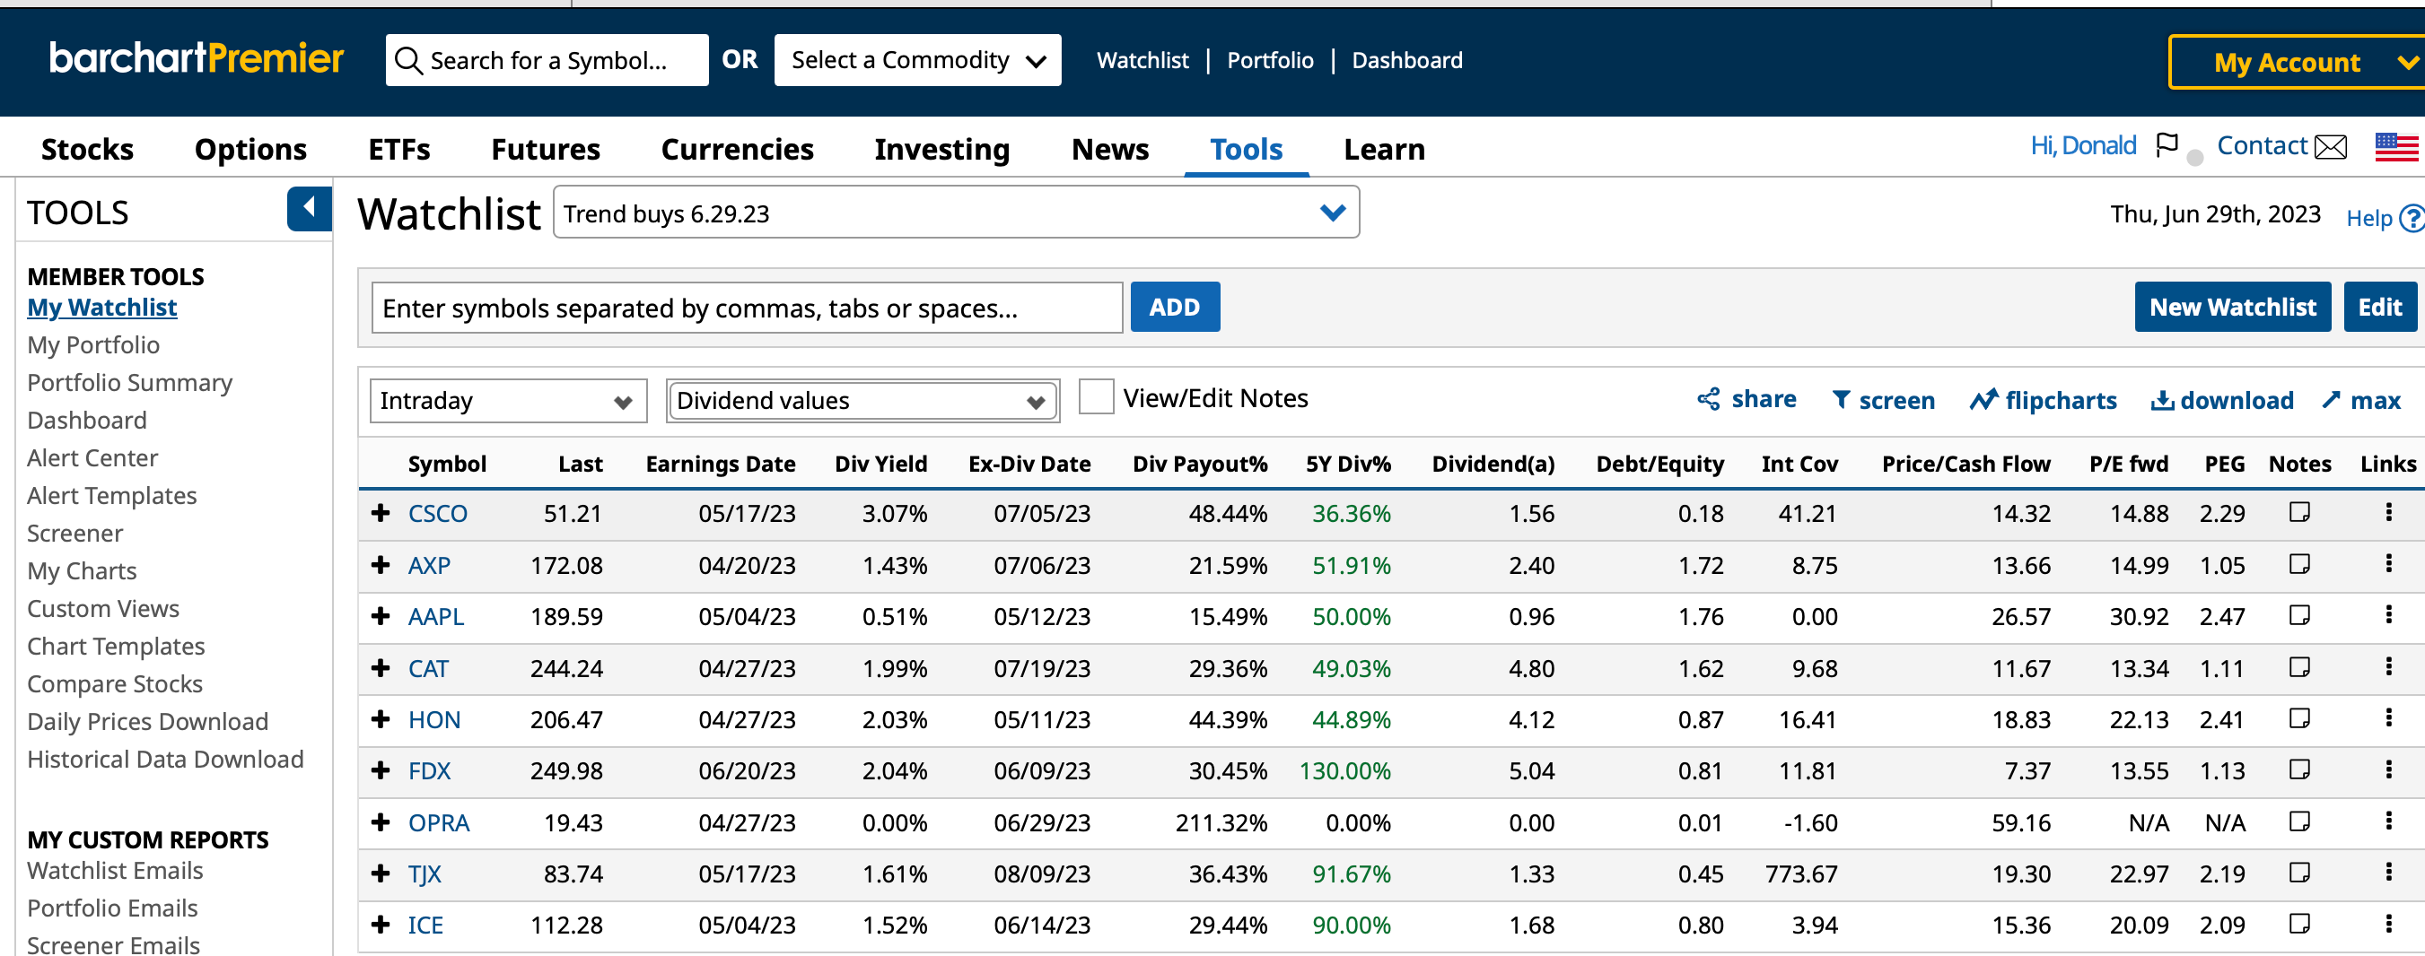Viewport: 2425px width, 956px height.
Task: Open links menu dots for HON
Action: 2388,719
